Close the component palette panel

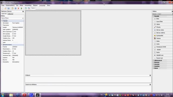pos(172,11)
